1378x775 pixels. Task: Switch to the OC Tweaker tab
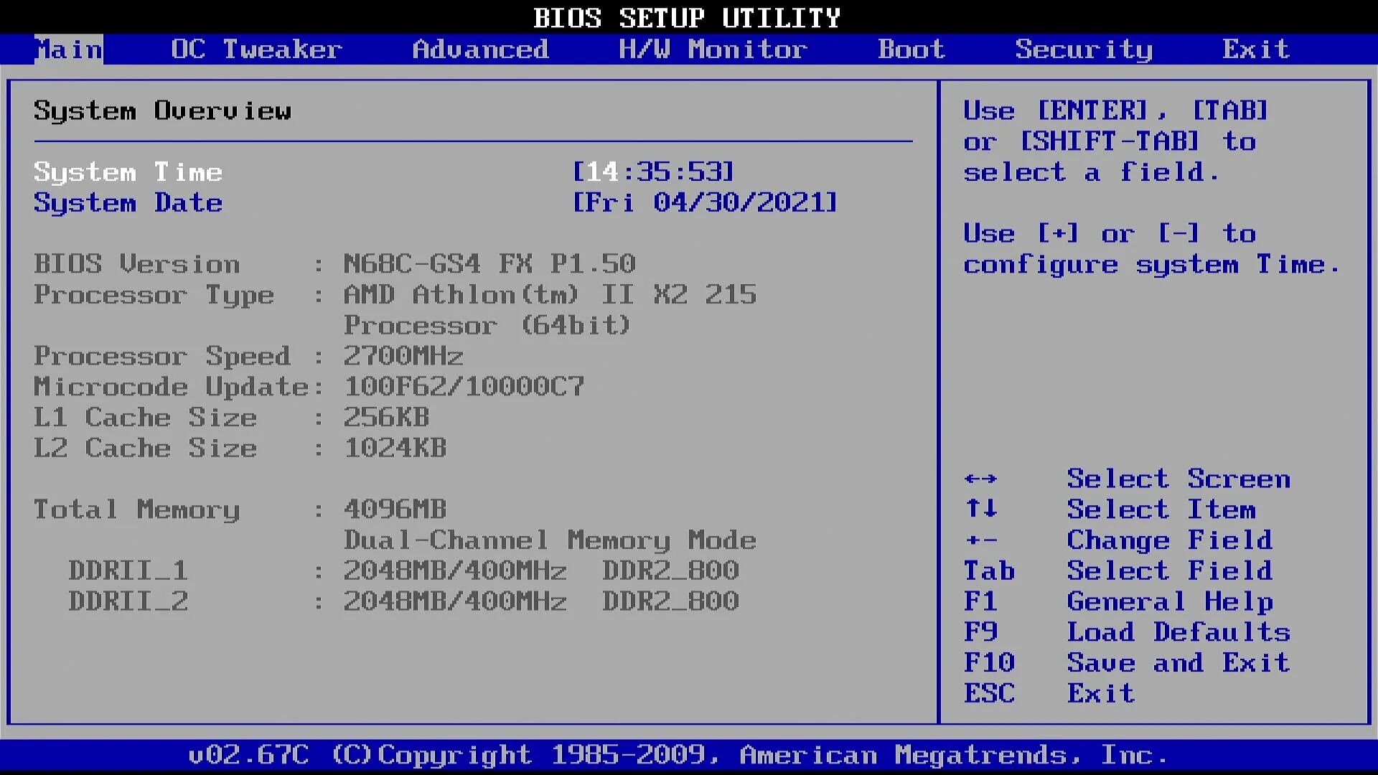(x=256, y=50)
